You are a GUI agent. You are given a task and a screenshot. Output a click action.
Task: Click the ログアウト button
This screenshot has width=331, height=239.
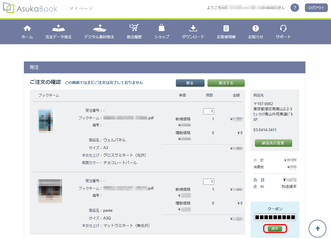[316, 8]
